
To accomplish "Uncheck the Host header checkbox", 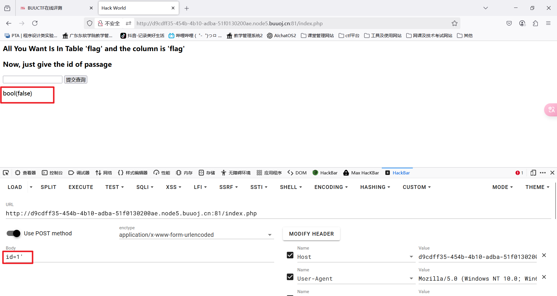I will (x=290, y=255).
